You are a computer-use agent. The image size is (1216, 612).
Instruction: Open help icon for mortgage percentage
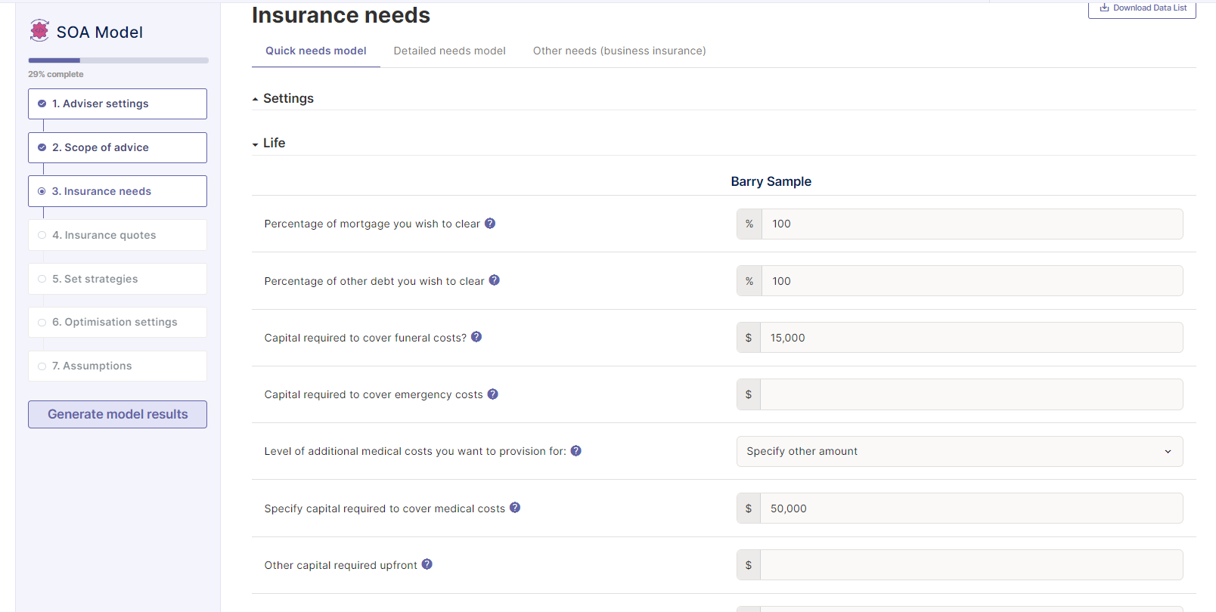490,223
